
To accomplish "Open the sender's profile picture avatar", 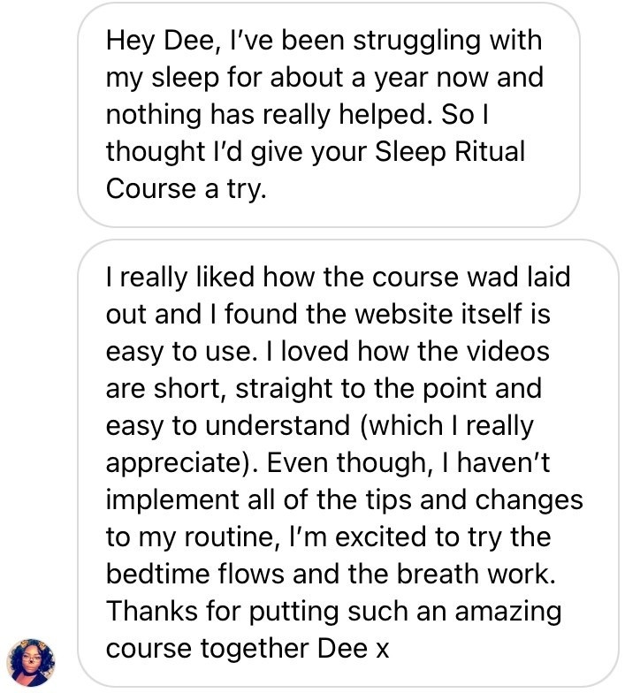I will pos(31,662).
